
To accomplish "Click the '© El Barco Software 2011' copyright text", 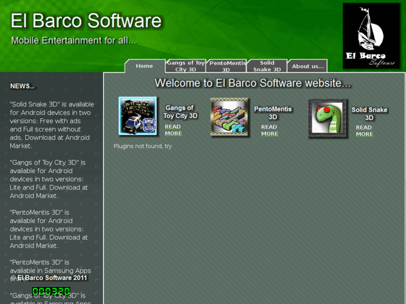I will point(49,278).
